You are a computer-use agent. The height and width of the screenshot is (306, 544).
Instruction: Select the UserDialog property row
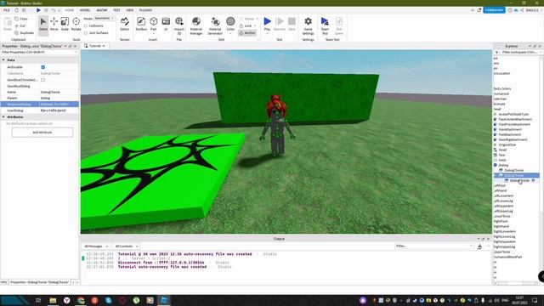click(x=40, y=110)
